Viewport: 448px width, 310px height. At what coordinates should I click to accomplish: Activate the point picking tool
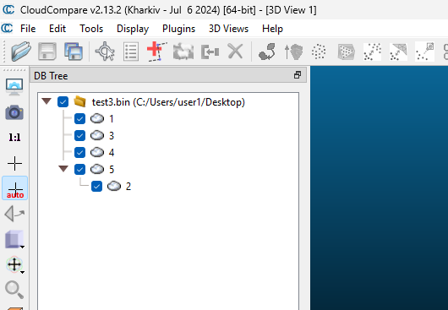coord(105,52)
